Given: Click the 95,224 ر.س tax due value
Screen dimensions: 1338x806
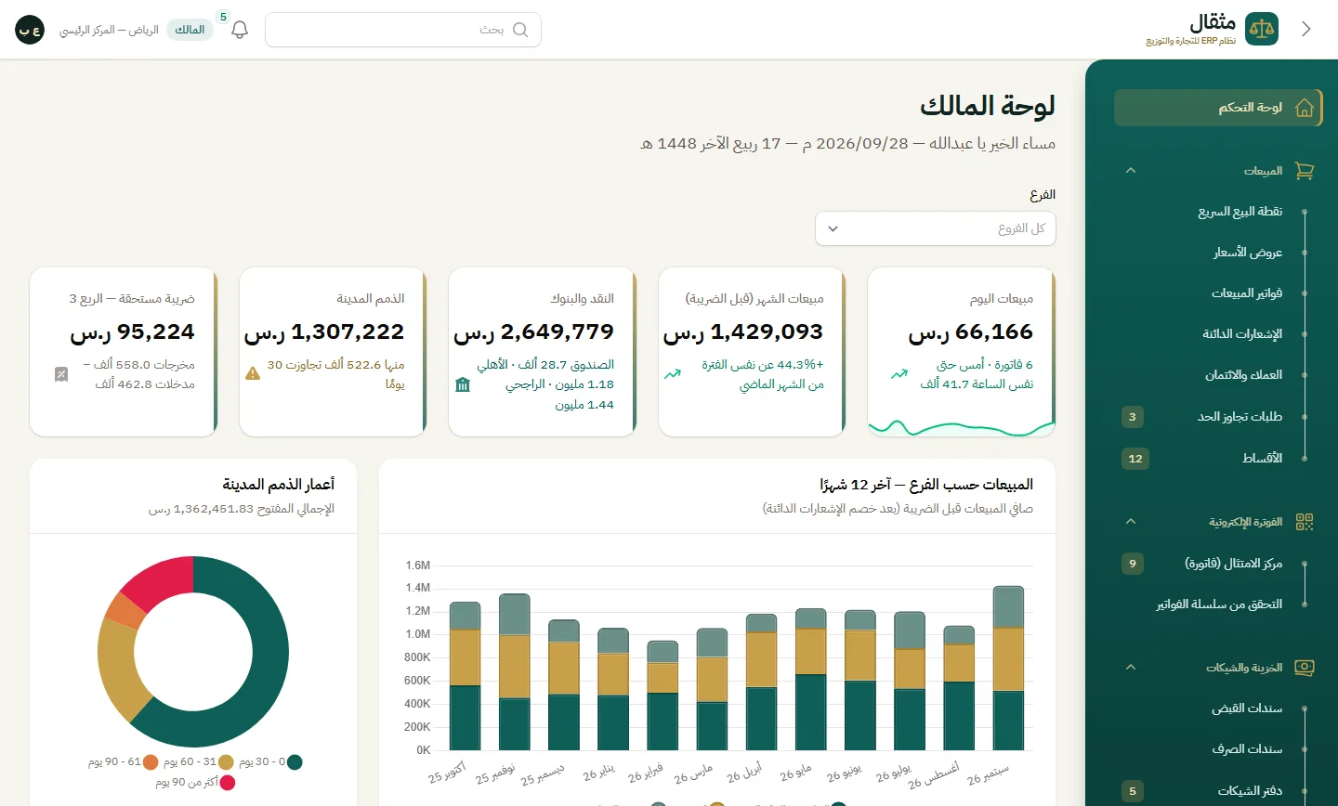Looking at the screenshot, I should tap(132, 332).
